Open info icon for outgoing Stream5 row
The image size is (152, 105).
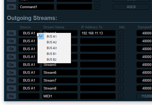(x=121, y=65)
